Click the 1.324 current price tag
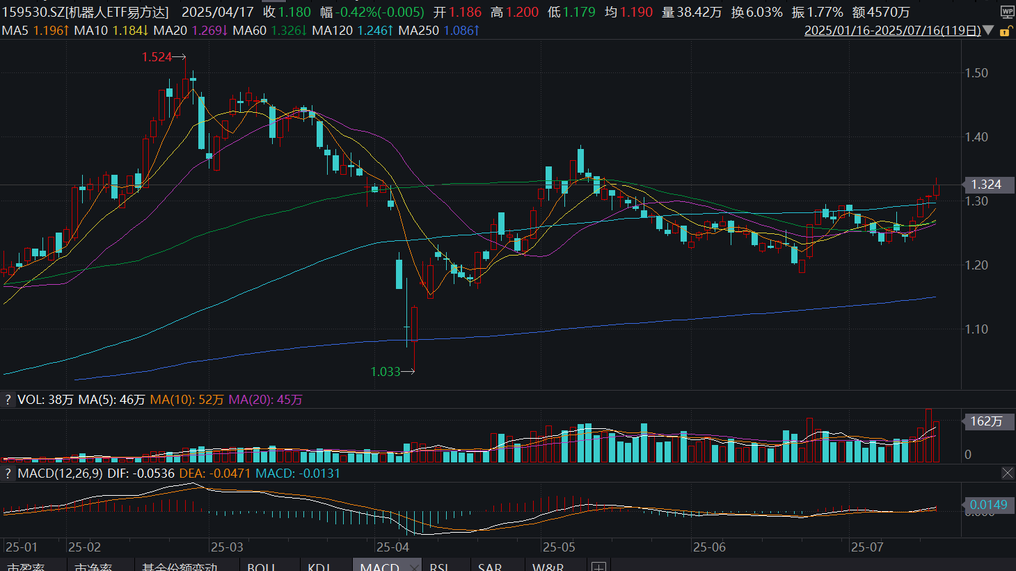Image resolution: width=1016 pixels, height=571 pixels. pos(985,185)
